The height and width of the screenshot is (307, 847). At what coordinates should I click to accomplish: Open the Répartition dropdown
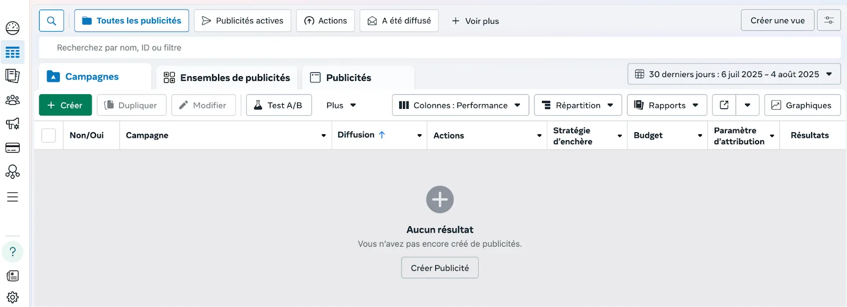pos(577,105)
